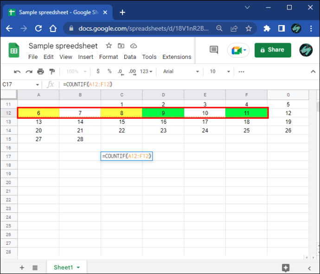Click the green Share button

(273, 50)
